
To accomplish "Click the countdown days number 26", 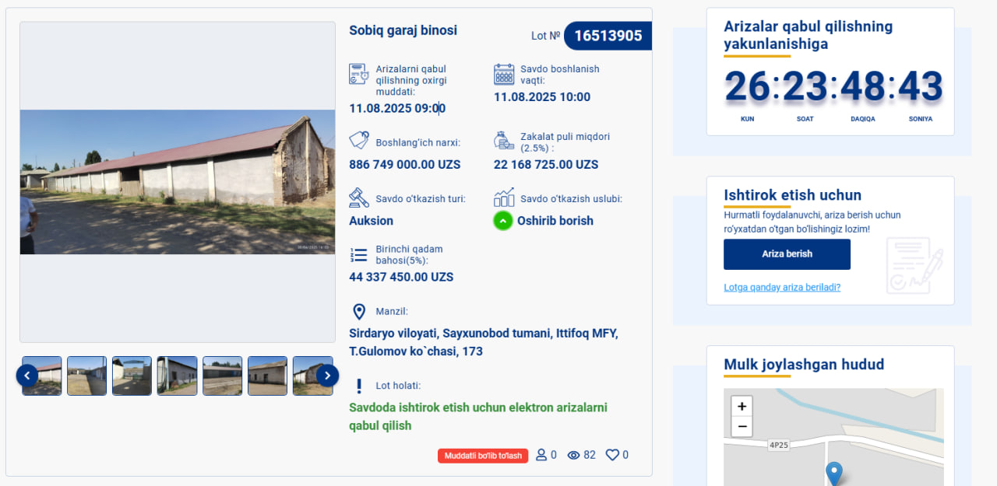I will 747,86.
